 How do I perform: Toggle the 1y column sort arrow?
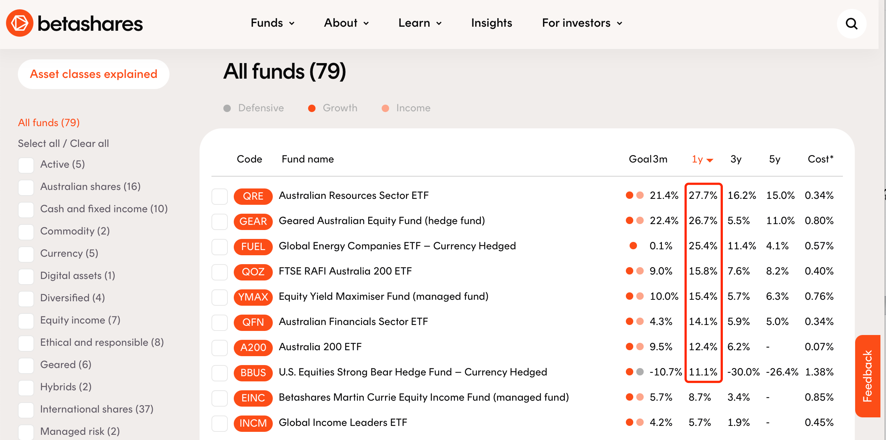(x=710, y=160)
